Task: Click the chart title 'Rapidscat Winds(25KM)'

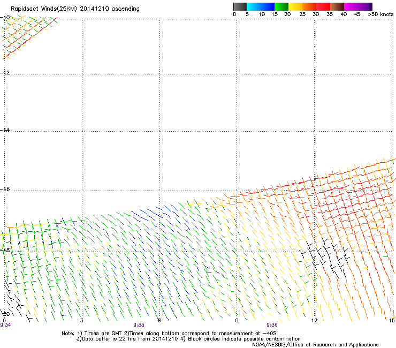Action: pyautogui.click(x=44, y=9)
